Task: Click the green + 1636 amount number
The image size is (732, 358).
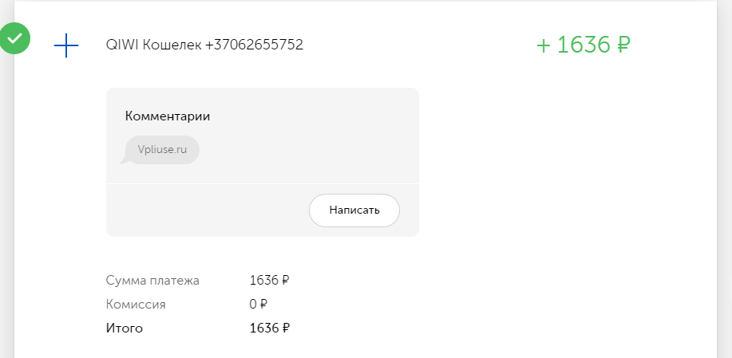Action: point(573,45)
